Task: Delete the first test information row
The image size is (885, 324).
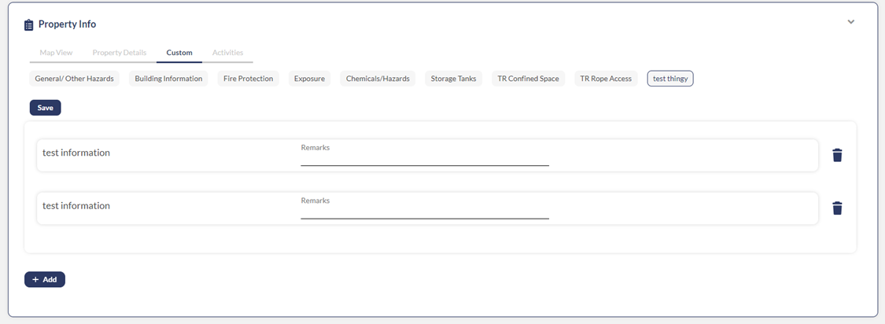Action: [837, 155]
